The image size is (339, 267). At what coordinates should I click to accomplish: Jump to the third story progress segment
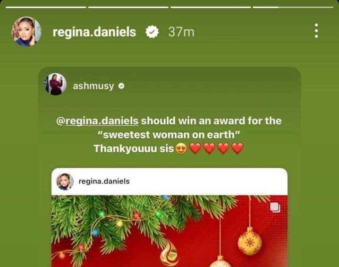[x=211, y=8]
